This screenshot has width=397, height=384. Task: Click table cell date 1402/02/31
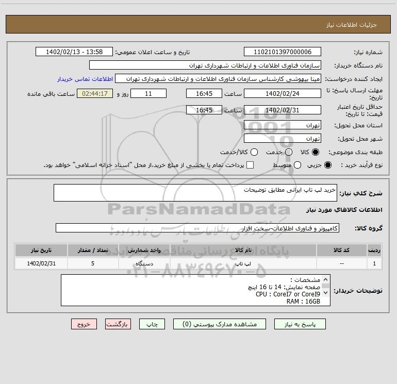point(41,263)
